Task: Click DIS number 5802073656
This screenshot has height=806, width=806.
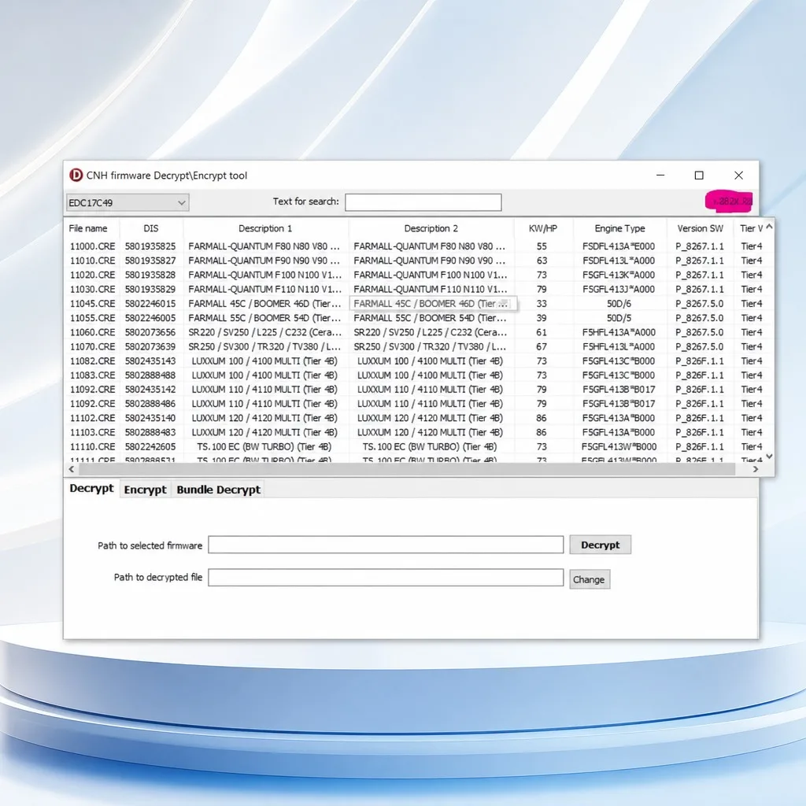Action: click(x=150, y=333)
